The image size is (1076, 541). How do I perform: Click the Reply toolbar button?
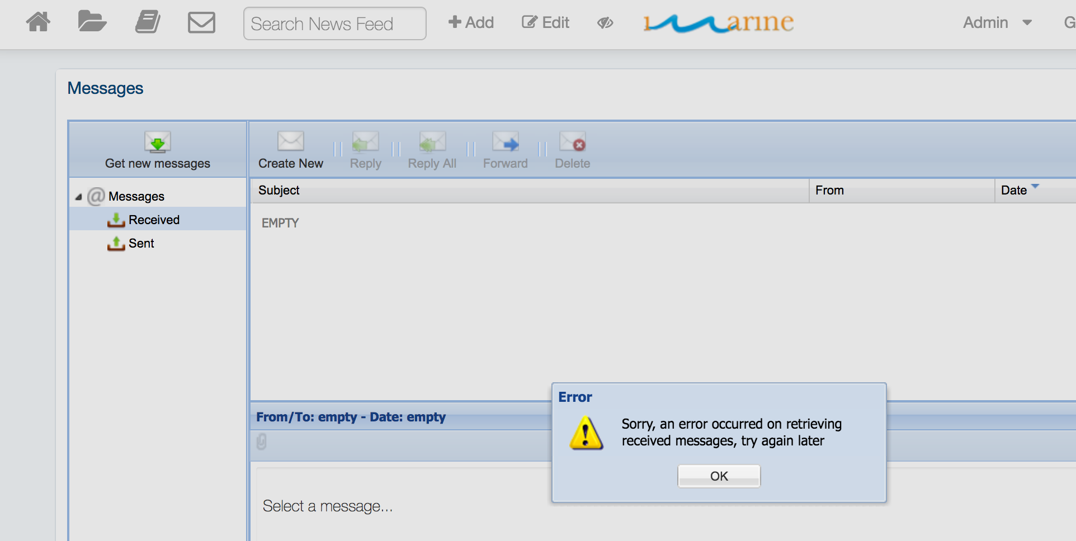click(365, 143)
